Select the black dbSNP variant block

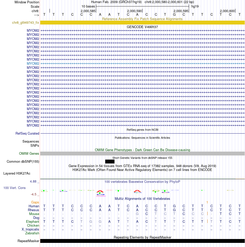[110, 161]
